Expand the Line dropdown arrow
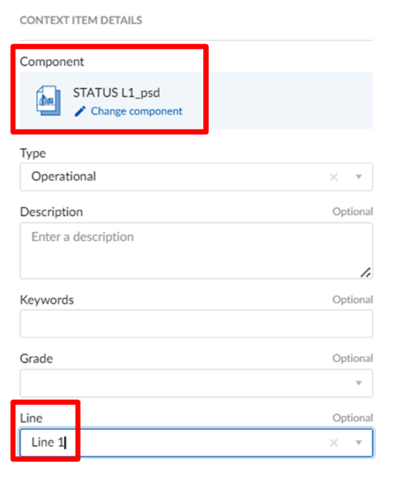This screenshot has height=483, width=394. point(358,442)
